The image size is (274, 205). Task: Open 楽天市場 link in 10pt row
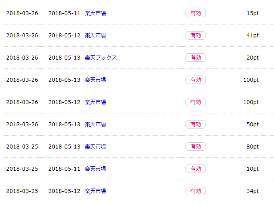[95, 169]
